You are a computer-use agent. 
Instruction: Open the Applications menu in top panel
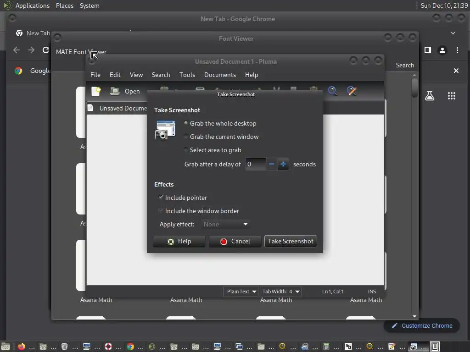click(x=33, y=5)
